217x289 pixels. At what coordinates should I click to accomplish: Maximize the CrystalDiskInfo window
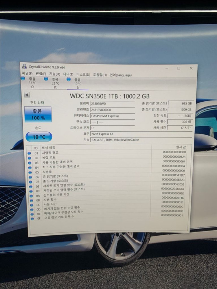pos(179,68)
